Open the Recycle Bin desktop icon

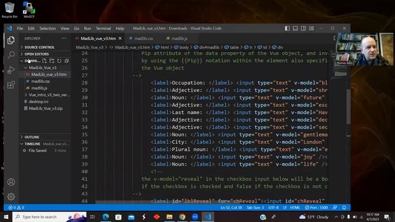[9, 10]
